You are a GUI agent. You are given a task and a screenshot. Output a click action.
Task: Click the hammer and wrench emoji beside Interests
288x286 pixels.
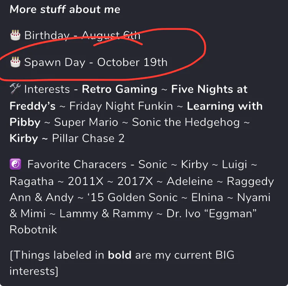[15, 89]
